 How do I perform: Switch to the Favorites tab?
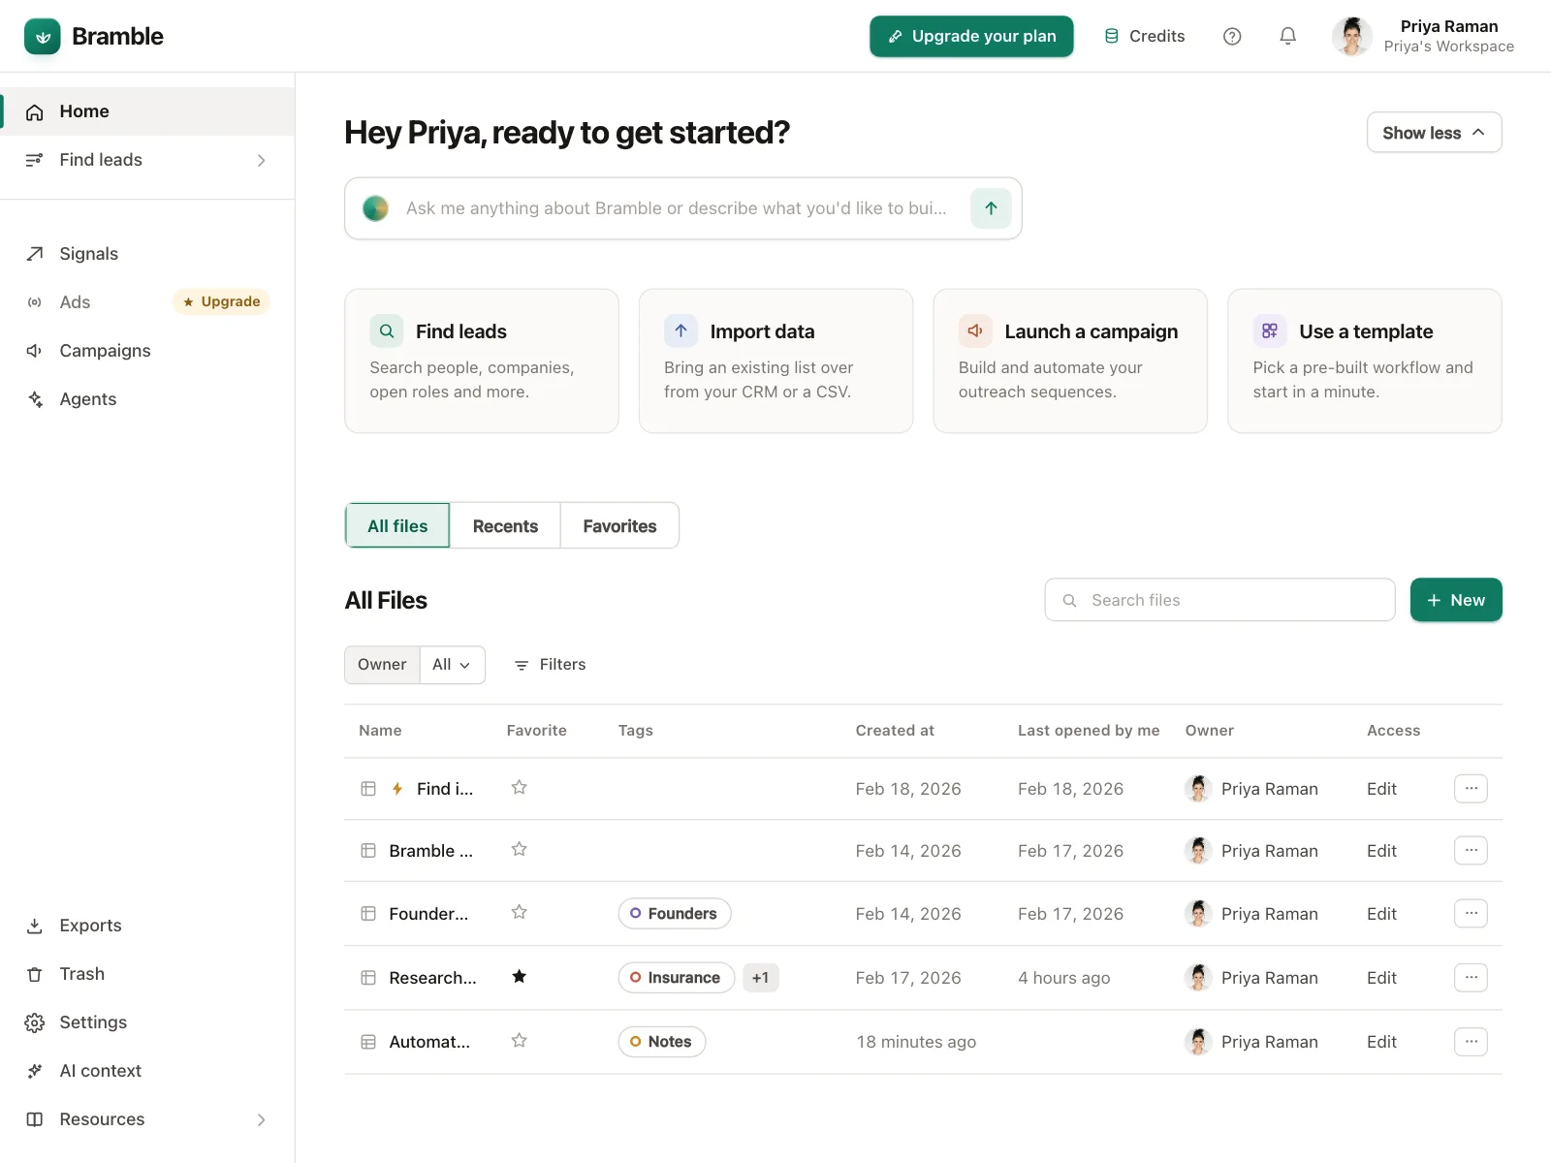click(x=619, y=526)
